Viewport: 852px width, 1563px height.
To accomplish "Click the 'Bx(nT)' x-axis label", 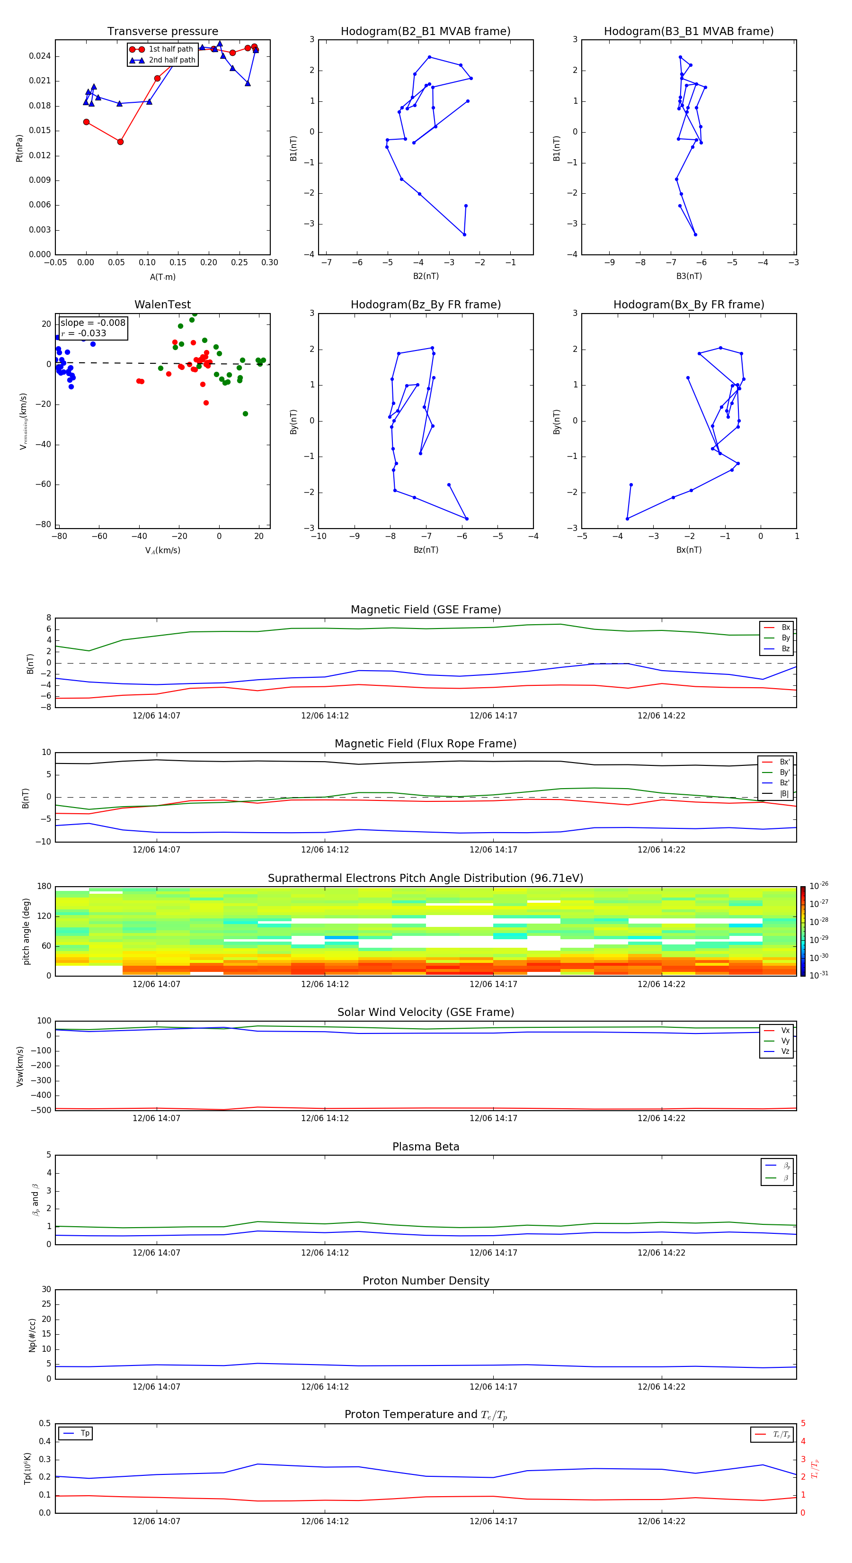I will click(x=689, y=550).
